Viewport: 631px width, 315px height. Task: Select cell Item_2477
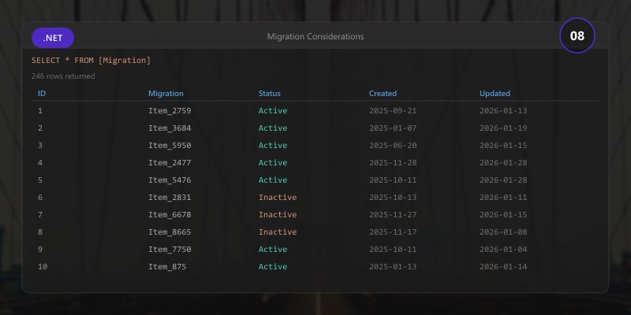[170, 162]
